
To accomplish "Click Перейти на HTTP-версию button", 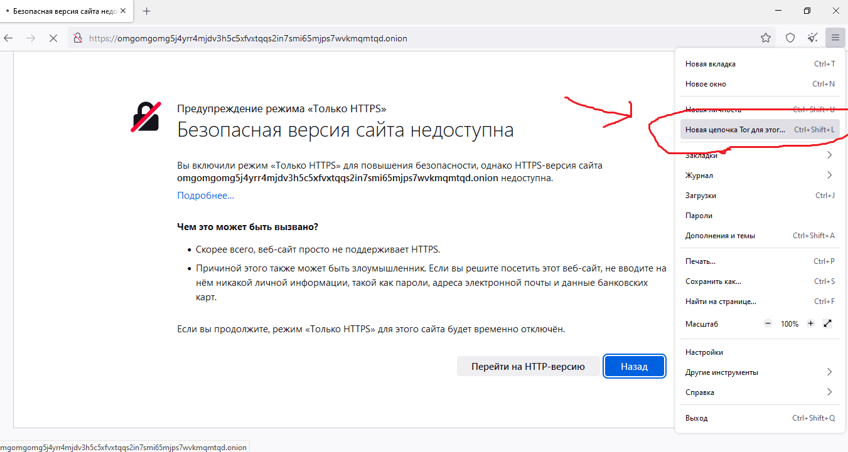I will pyautogui.click(x=528, y=367).
